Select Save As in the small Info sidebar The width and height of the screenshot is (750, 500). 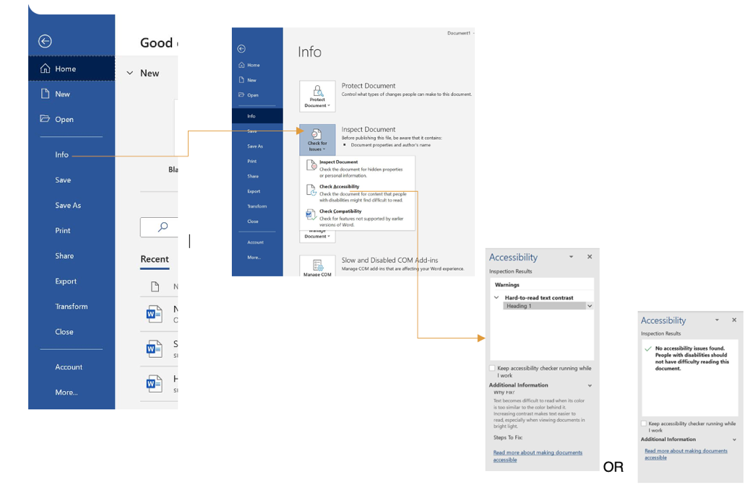[x=255, y=146]
